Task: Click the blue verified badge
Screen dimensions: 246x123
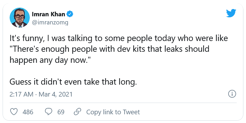Action: coord(70,14)
